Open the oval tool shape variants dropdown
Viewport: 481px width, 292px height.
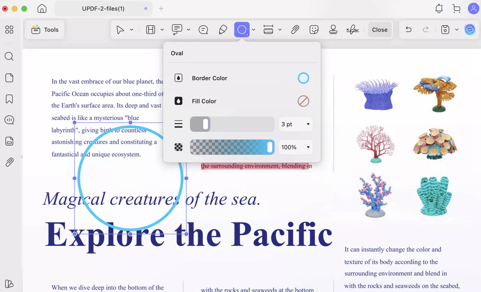point(253,29)
